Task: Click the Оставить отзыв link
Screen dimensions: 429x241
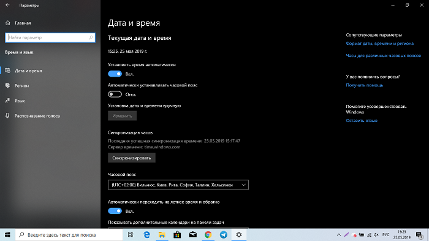Action: (362, 120)
